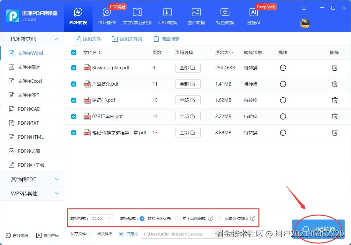Open 特色产品 link
Image resolution: width=351 pixels, height=245 pixels.
click(x=48, y=236)
